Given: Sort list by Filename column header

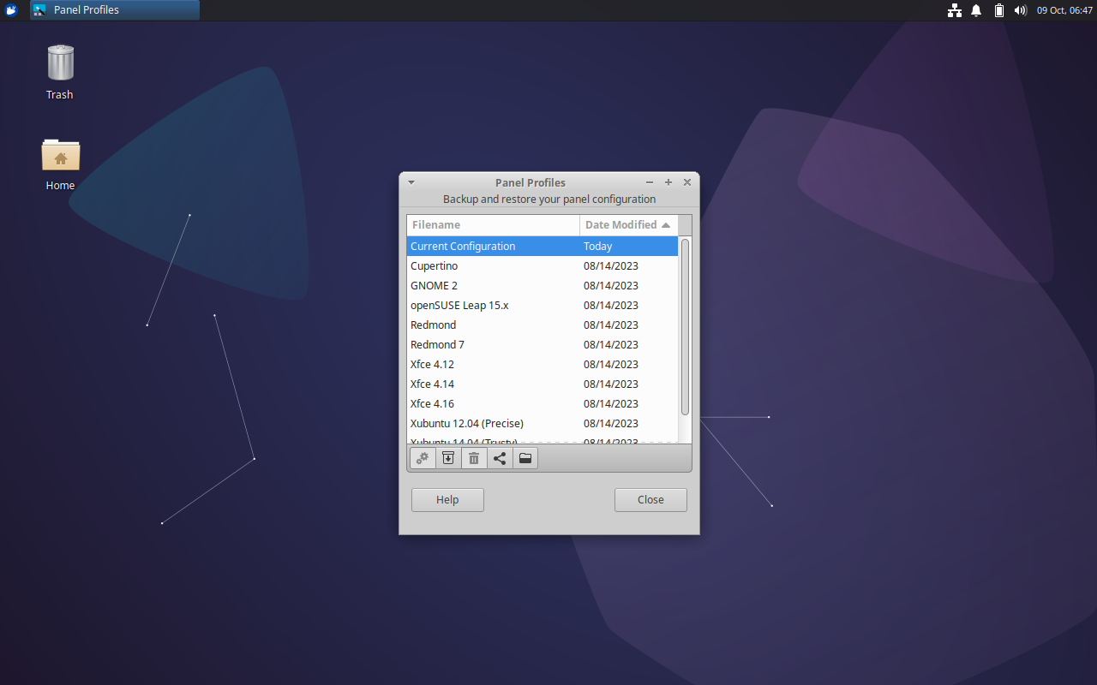Looking at the screenshot, I should tap(493, 225).
